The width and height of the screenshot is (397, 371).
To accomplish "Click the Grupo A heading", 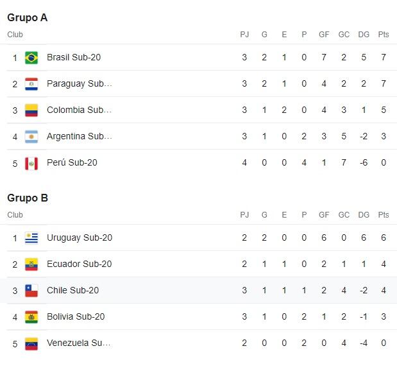I will (x=28, y=18).
